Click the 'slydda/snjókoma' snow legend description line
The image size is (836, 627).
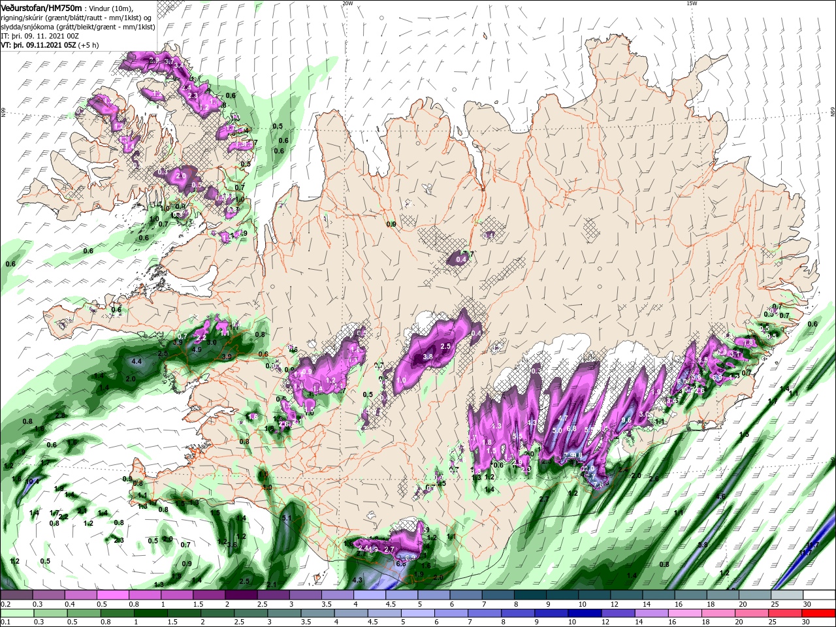(77, 26)
